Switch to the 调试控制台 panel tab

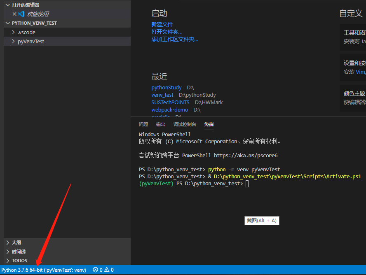185,124
